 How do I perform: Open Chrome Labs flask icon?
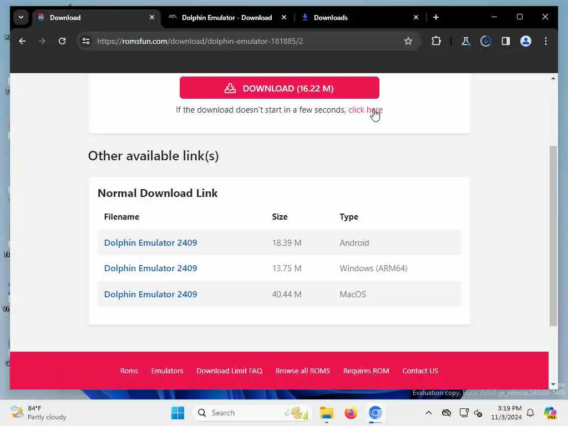(x=466, y=41)
